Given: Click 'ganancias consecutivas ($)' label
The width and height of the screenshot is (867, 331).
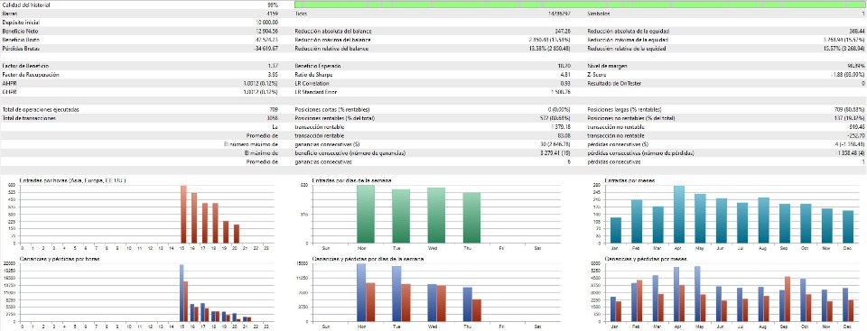Looking at the screenshot, I should pos(327,144).
